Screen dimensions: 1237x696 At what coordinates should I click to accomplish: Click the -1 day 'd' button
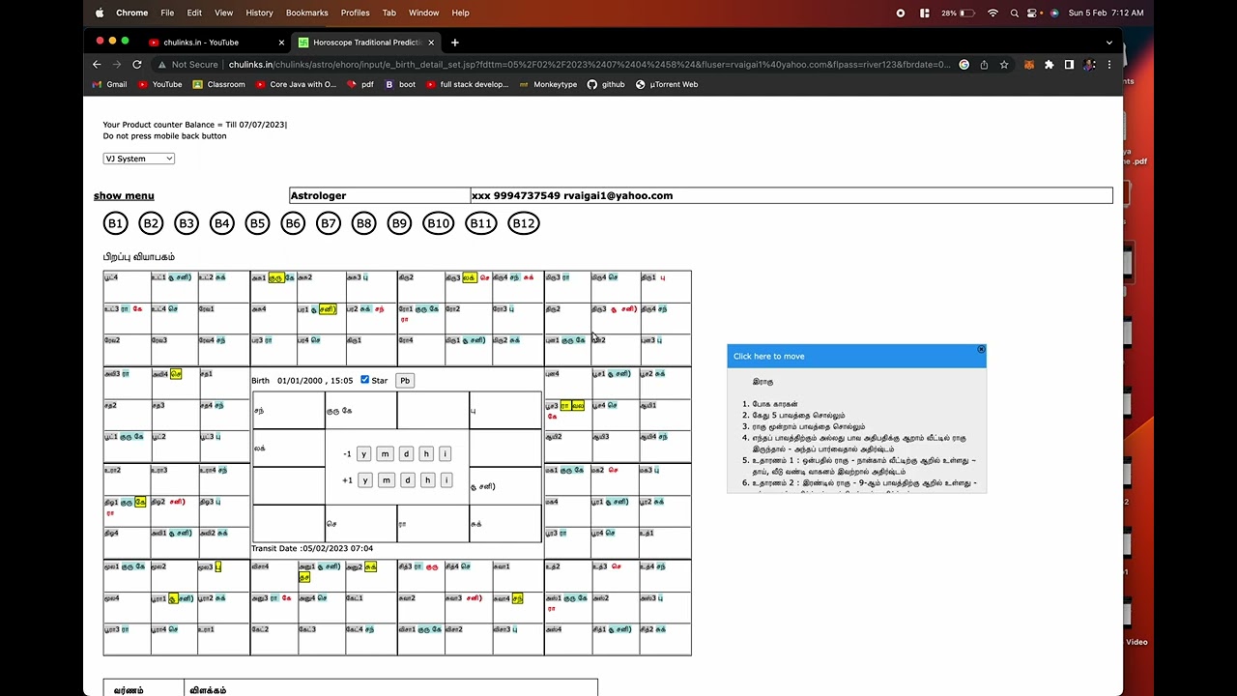[x=406, y=454]
